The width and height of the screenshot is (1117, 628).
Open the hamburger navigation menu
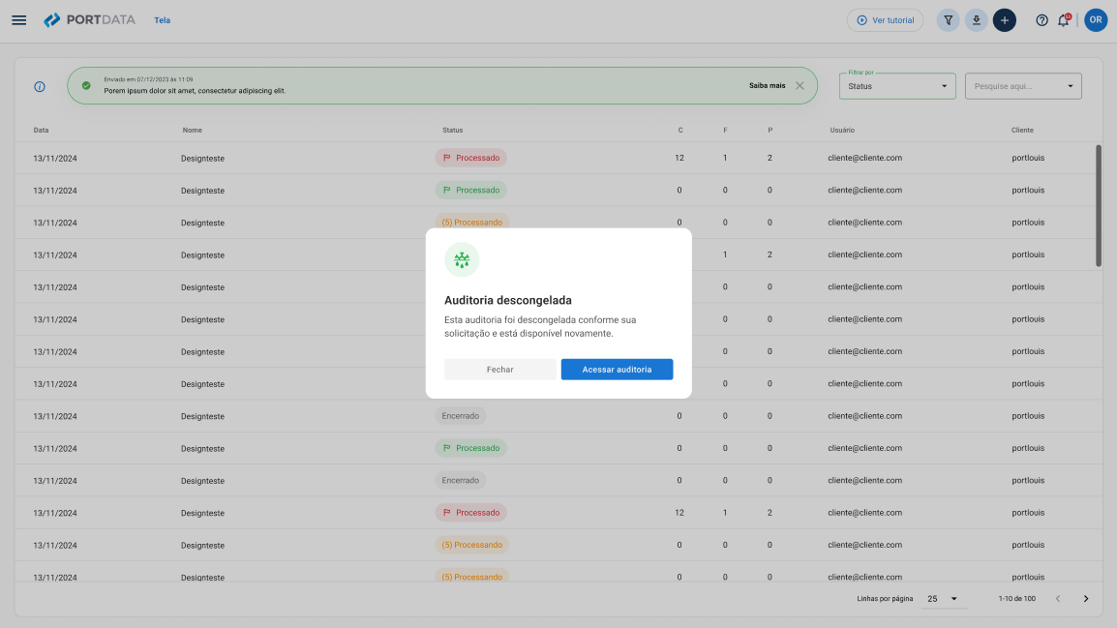[x=19, y=20]
